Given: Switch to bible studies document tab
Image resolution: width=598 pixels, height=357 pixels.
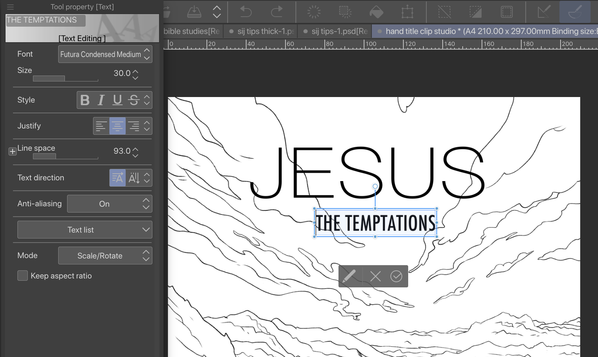Looking at the screenshot, I should (192, 31).
